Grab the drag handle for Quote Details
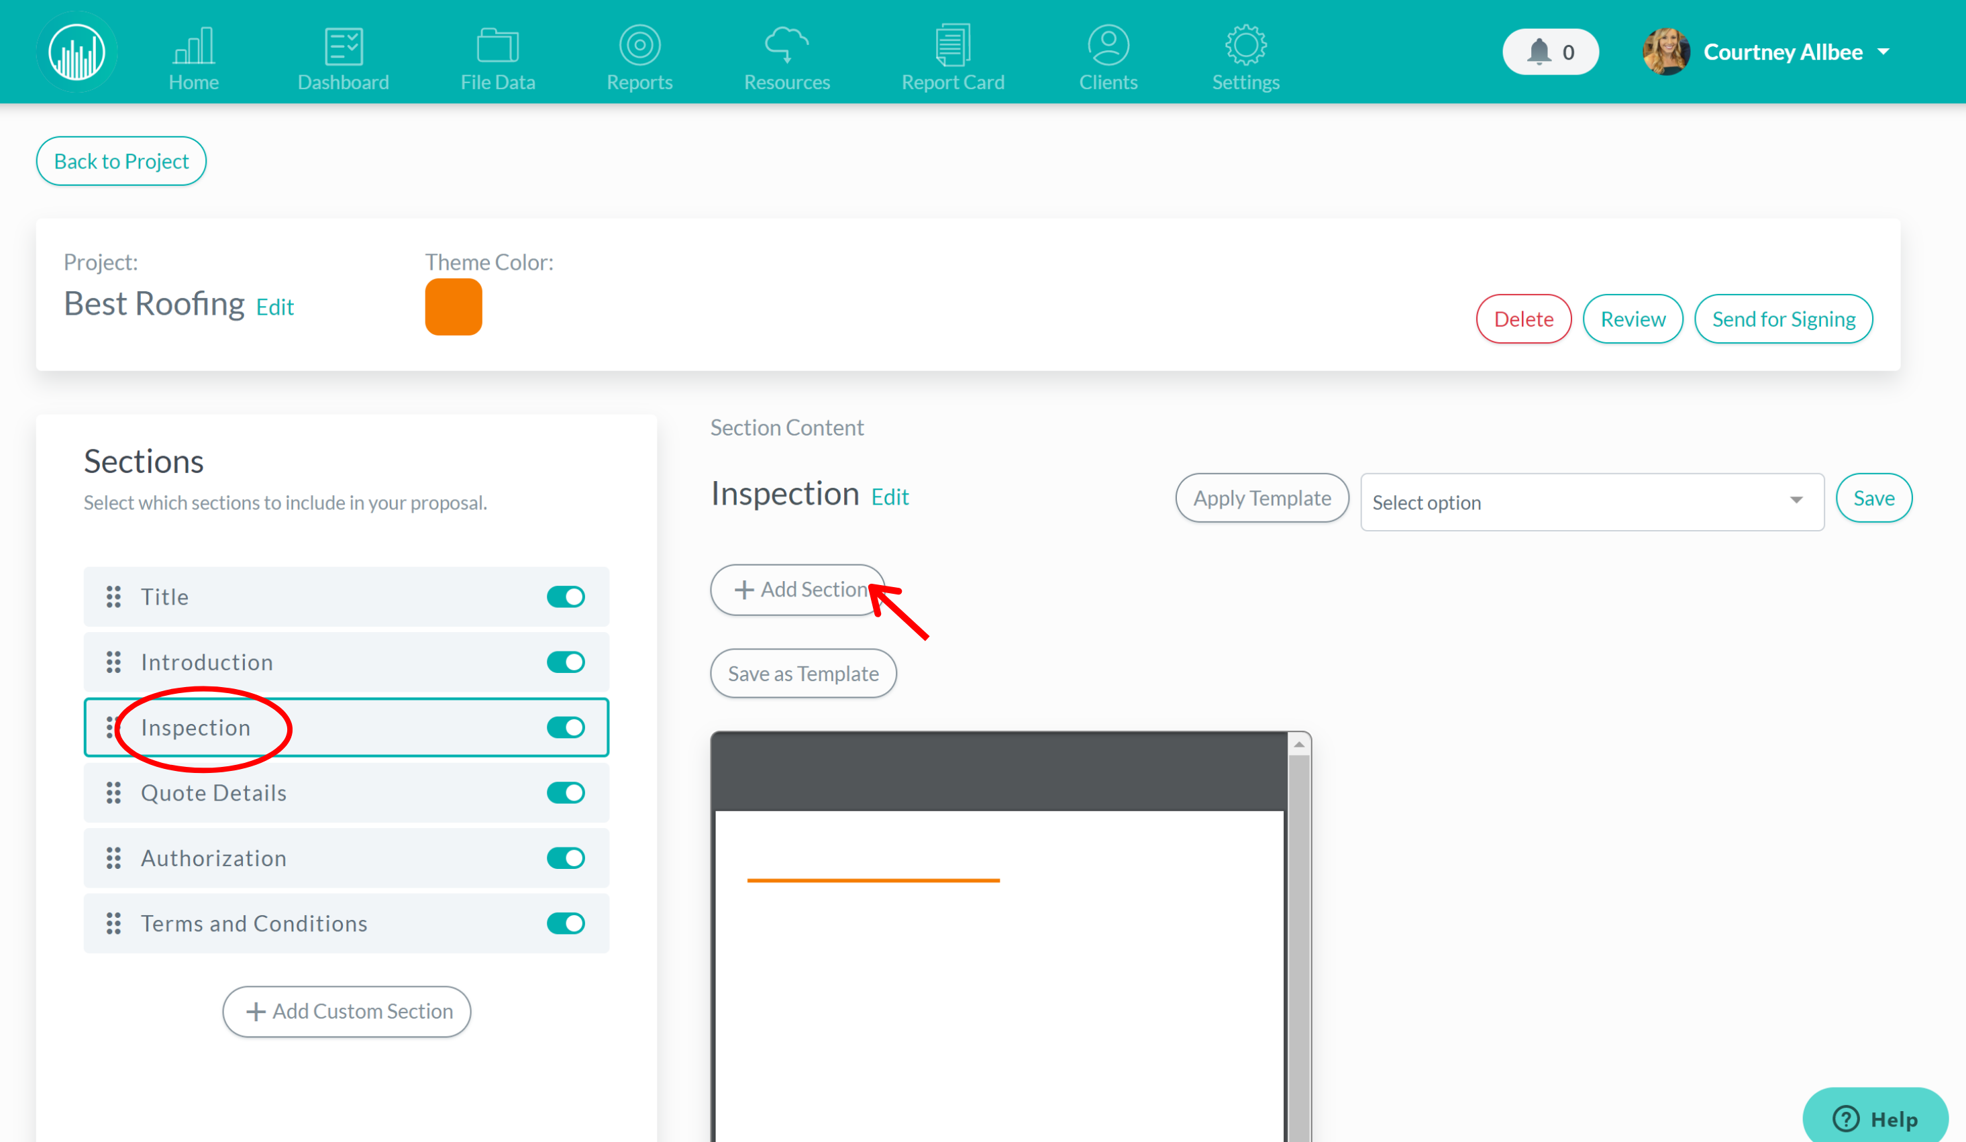The width and height of the screenshot is (1966, 1142). pos(114,792)
